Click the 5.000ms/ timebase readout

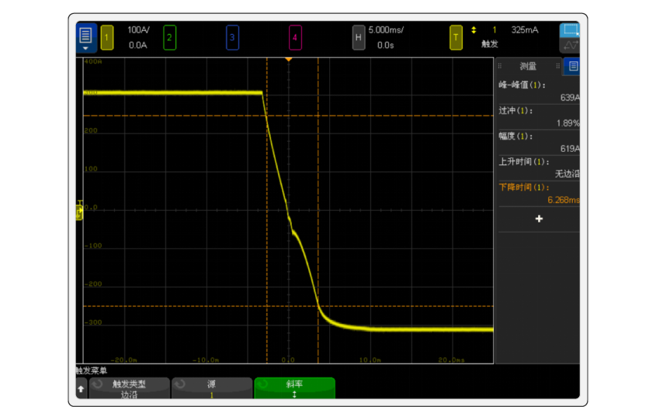point(386,30)
